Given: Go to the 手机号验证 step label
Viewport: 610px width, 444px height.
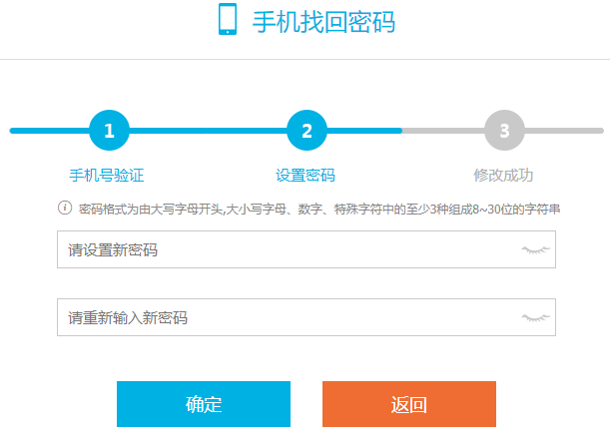Looking at the screenshot, I should point(107,175).
